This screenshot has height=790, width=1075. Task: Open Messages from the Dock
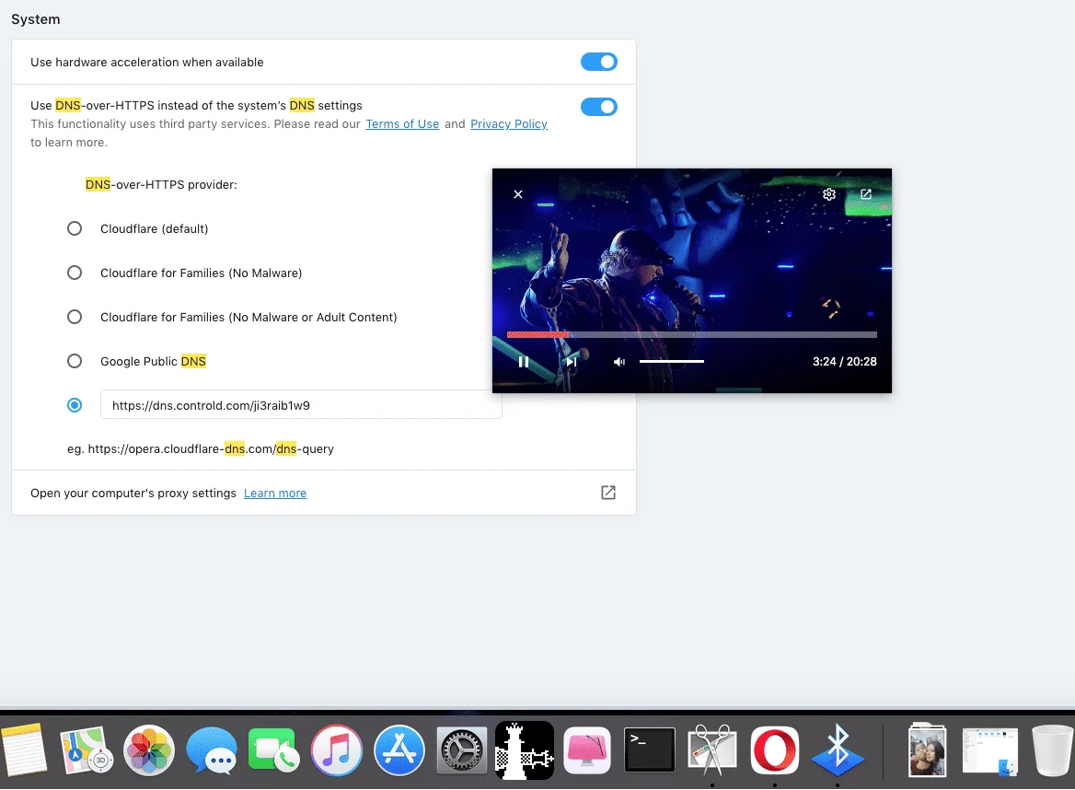click(x=211, y=750)
